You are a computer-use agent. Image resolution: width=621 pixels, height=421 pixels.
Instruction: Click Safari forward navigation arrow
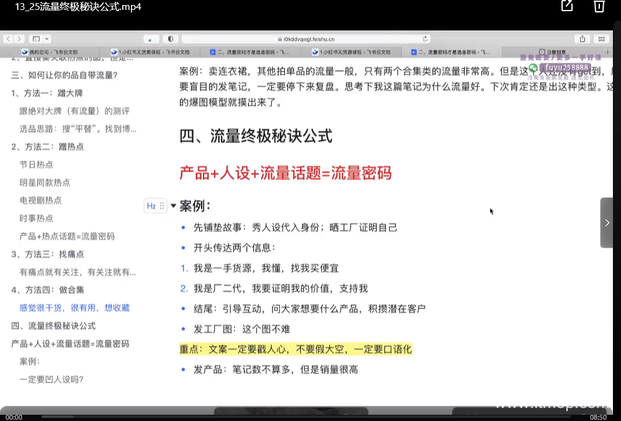click(19, 38)
